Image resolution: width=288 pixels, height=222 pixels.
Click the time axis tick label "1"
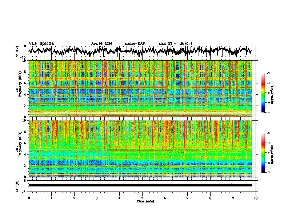52,198
